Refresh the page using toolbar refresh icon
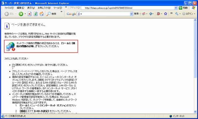The width and height of the screenshot is (198, 119). 36,14
